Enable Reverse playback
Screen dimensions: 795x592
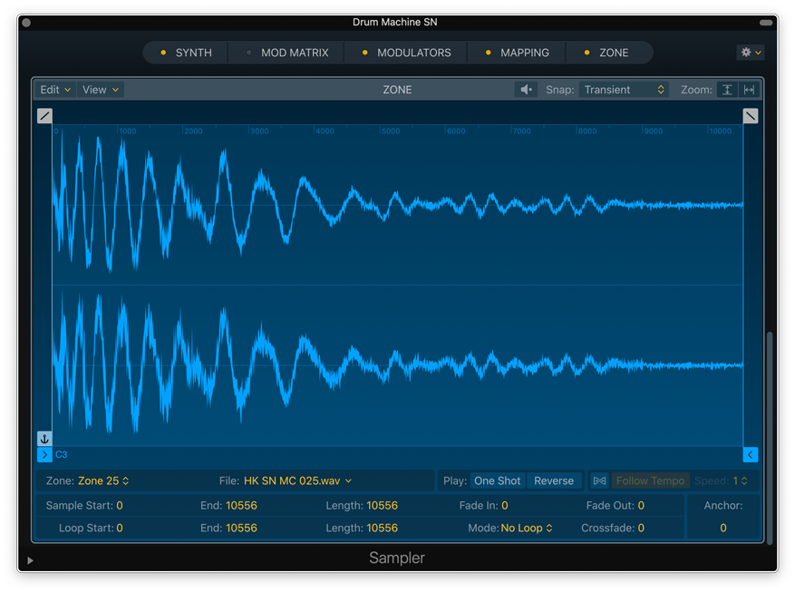coord(554,480)
